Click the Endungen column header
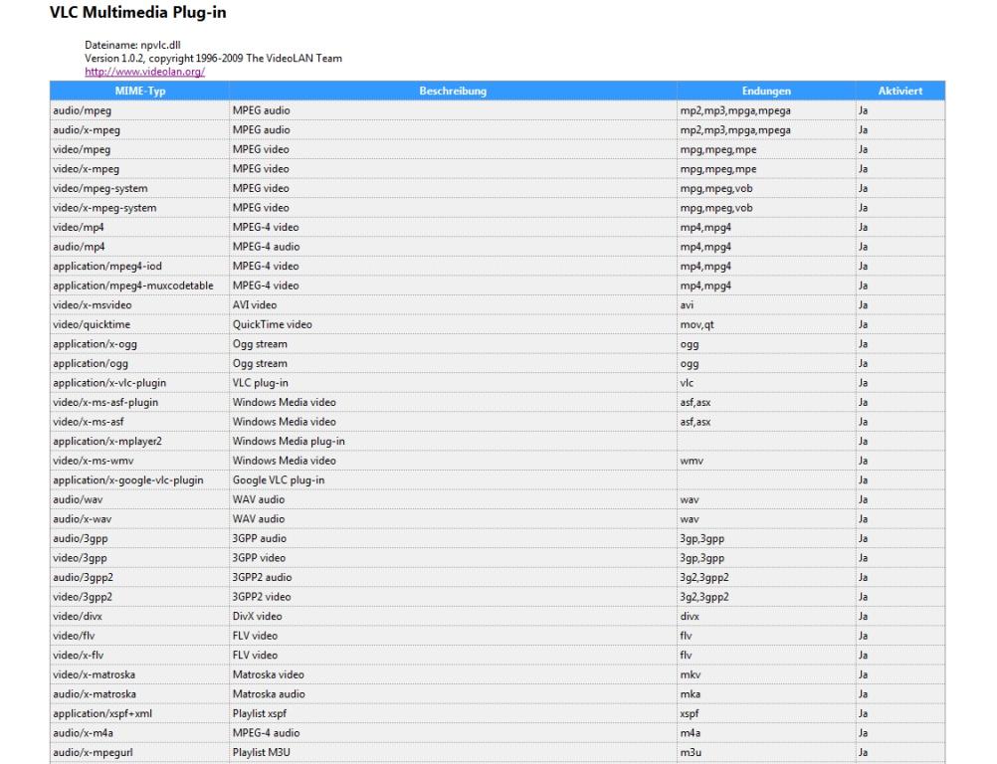 click(x=766, y=91)
